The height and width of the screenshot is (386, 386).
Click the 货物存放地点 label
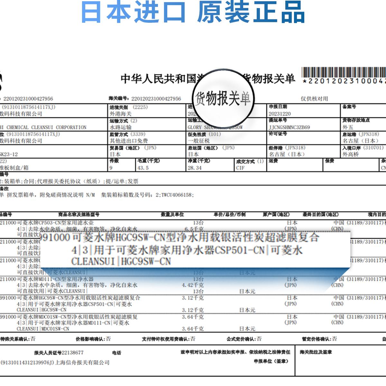coord(356,120)
